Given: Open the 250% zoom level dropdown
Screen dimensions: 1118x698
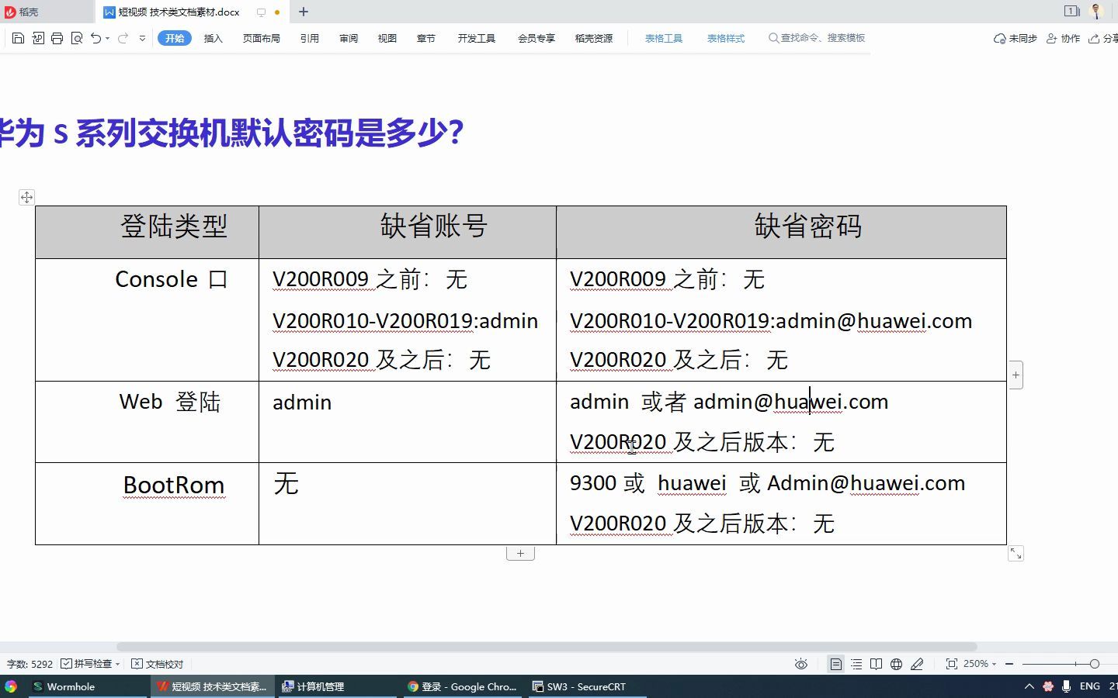Looking at the screenshot, I should [x=980, y=665].
